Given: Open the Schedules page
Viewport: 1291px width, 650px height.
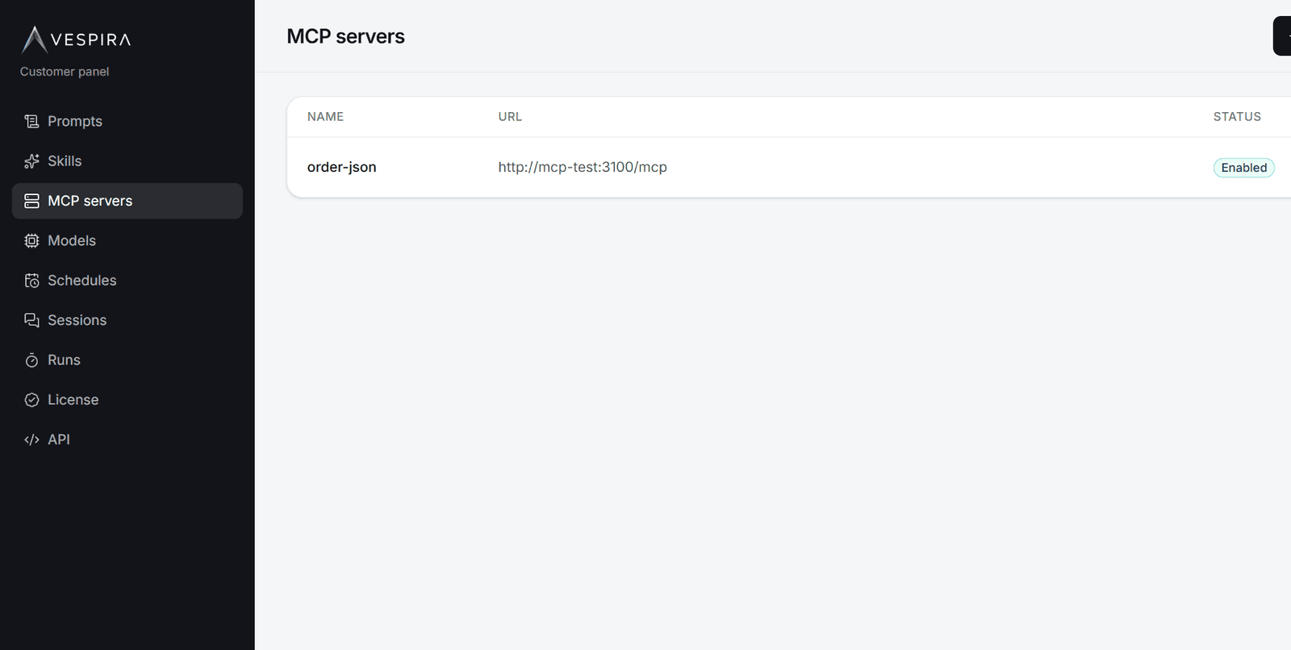Looking at the screenshot, I should pyautogui.click(x=127, y=281).
